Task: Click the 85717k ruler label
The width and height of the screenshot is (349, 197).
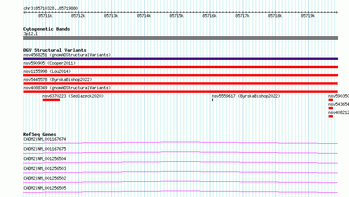Action: [x=242, y=16]
